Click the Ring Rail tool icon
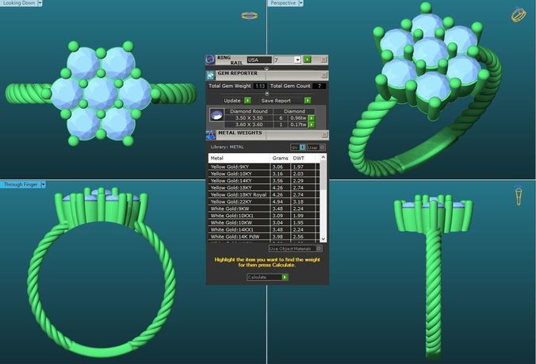 (210, 59)
